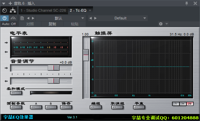Click the Auto: Off automation label
Image resolution: width=200 pixels, height=121 pixels.
(9, 24)
